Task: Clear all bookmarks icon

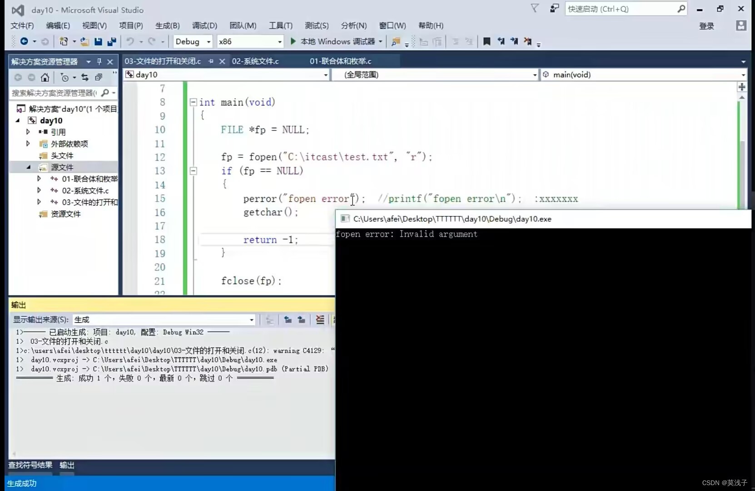Action: tap(527, 41)
